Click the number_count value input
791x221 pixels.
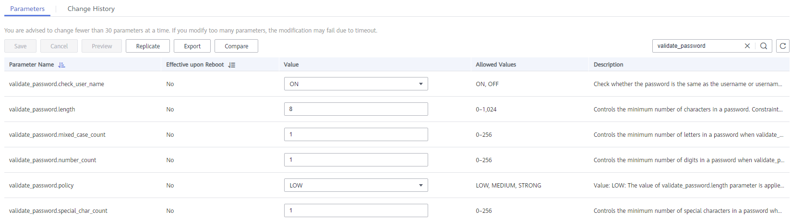(356, 160)
